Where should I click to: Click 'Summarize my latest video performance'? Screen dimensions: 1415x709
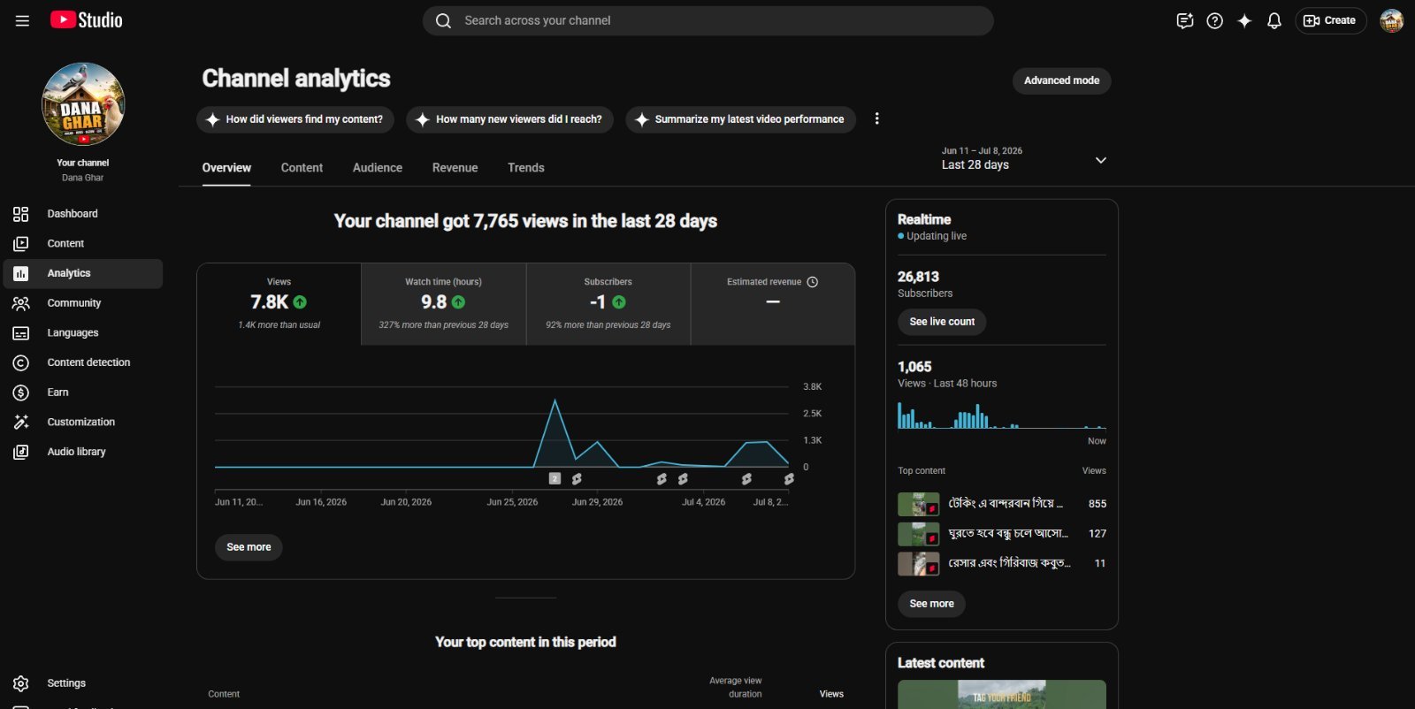[x=740, y=119]
